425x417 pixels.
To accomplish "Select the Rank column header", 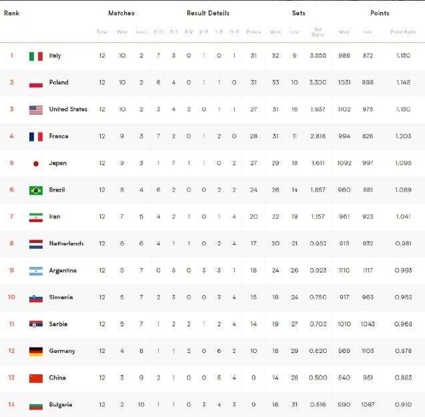I will pos(11,13).
